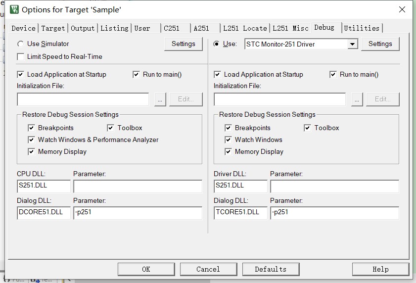Image resolution: width=416 pixels, height=283 pixels.
Task: Close the Options for Target dialog
Action: (402, 9)
